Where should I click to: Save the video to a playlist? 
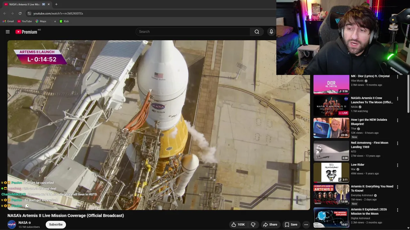click(x=291, y=225)
